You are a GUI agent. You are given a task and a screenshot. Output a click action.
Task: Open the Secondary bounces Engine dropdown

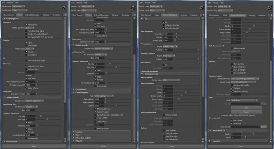pyautogui.click(x=169, y=56)
